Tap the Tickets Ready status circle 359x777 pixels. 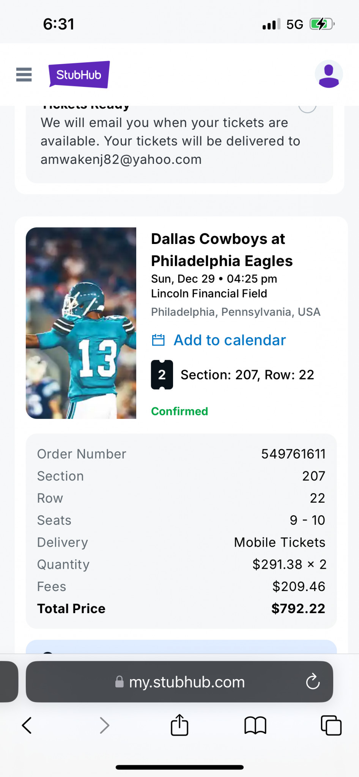coord(307,107)
